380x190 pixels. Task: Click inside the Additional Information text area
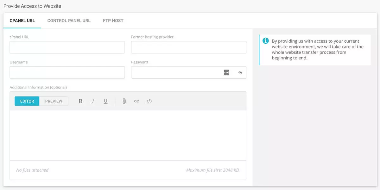pos(128,135)
